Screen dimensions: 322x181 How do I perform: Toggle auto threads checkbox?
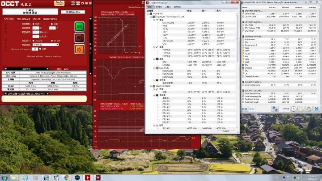click(40, 49)
